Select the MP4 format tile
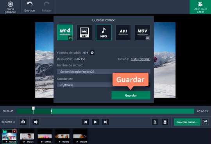Image resolution: width=211 pixels, height=144 pixels. click(65, 32)
